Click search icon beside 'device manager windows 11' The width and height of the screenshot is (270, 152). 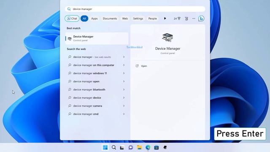70,73
